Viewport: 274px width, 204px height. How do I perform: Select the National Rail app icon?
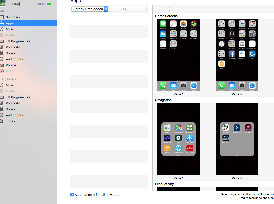pyautogui.click(x=237, y=128)
